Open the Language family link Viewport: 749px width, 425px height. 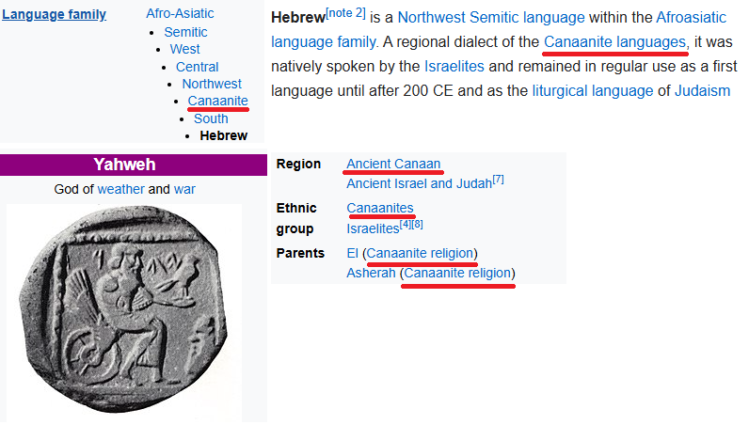[54, 14]
